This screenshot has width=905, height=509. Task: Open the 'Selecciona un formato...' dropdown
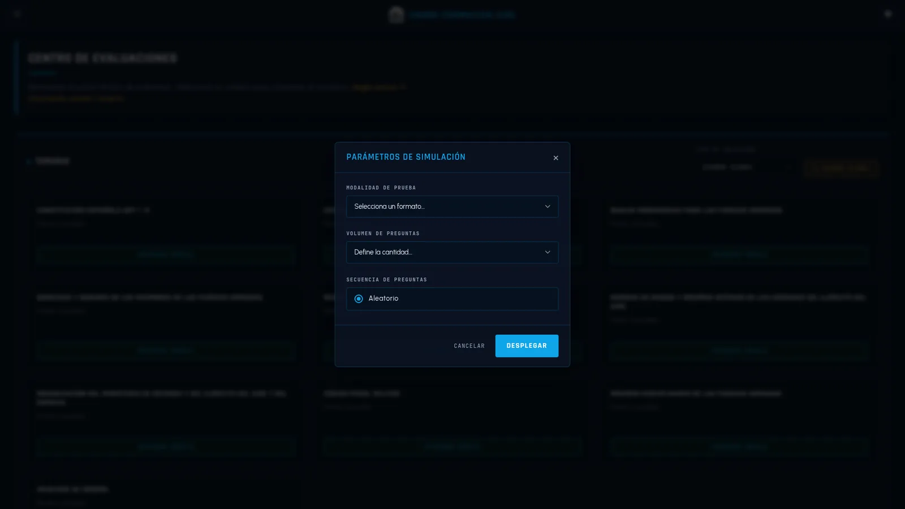coord(452,206)
